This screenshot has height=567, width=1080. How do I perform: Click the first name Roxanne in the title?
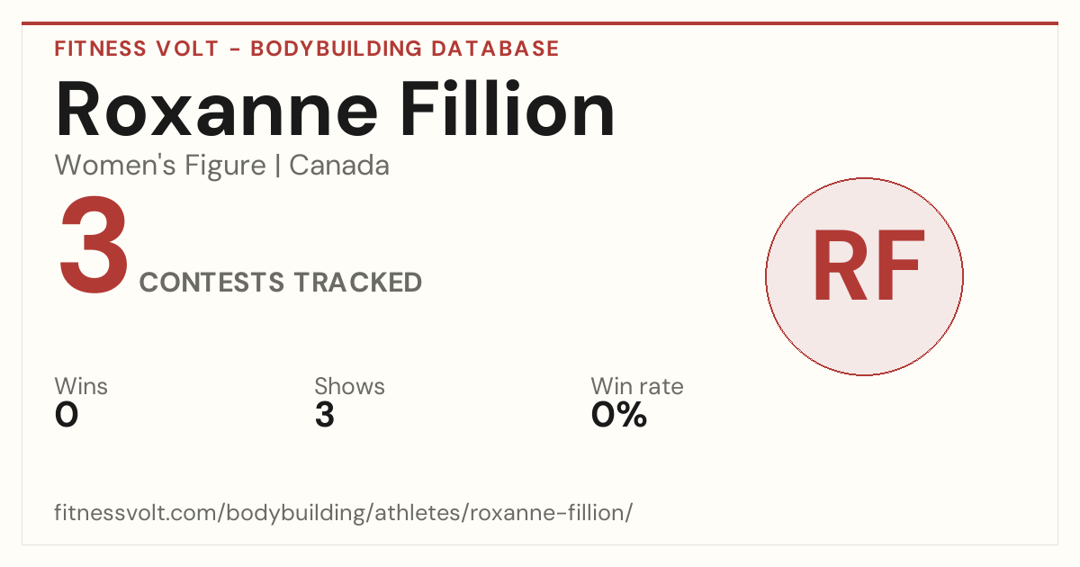click(217, 110)
